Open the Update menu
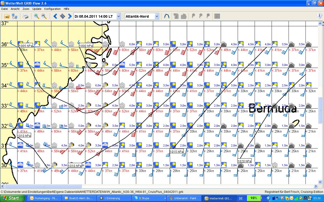Viewport: 324px width, 202px height. pos(37,9)
